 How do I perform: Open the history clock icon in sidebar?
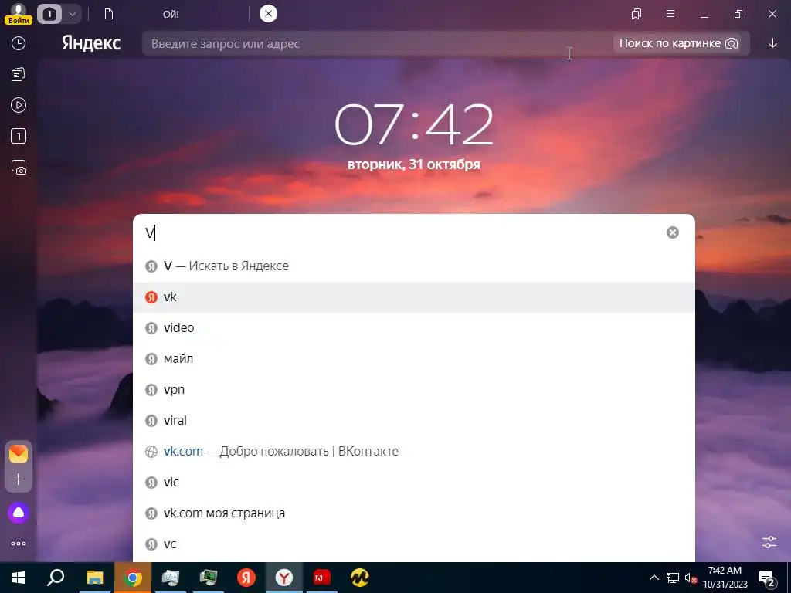19,43
